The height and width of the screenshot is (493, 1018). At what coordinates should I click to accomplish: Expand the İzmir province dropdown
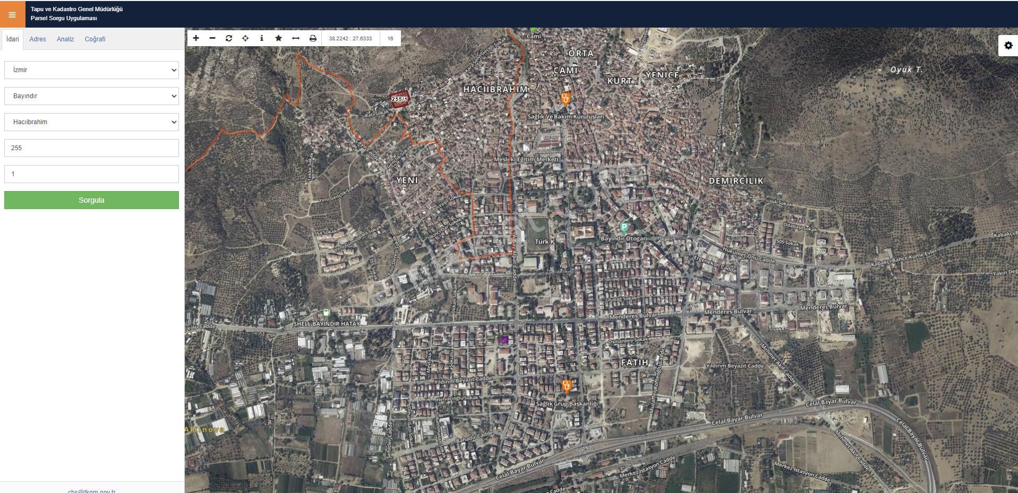pos(91,70)
